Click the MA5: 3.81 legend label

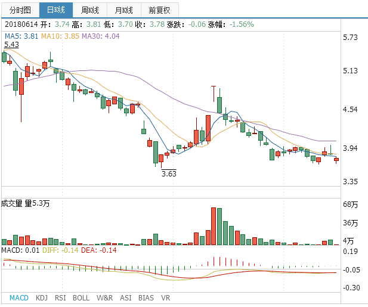pyautogui.click(x=21, y=36)
